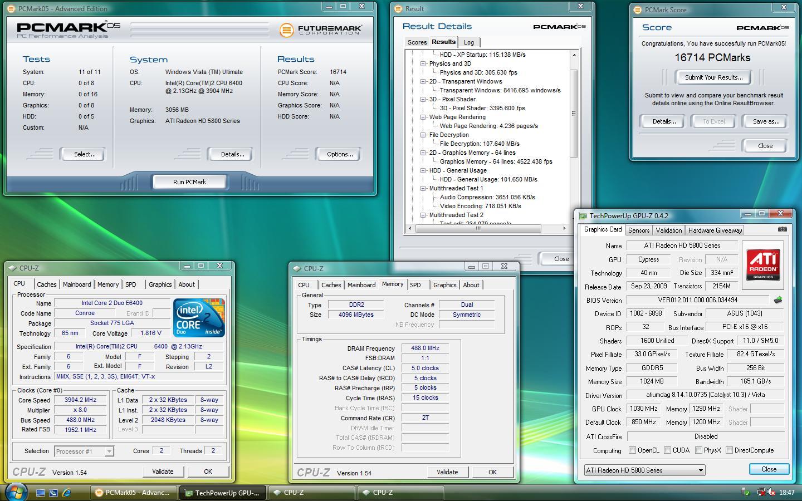Click the DRAM Frequency value 488.0 MHz
The width and height of the screenshot is (802, 501).
click(x=425, y=348)
